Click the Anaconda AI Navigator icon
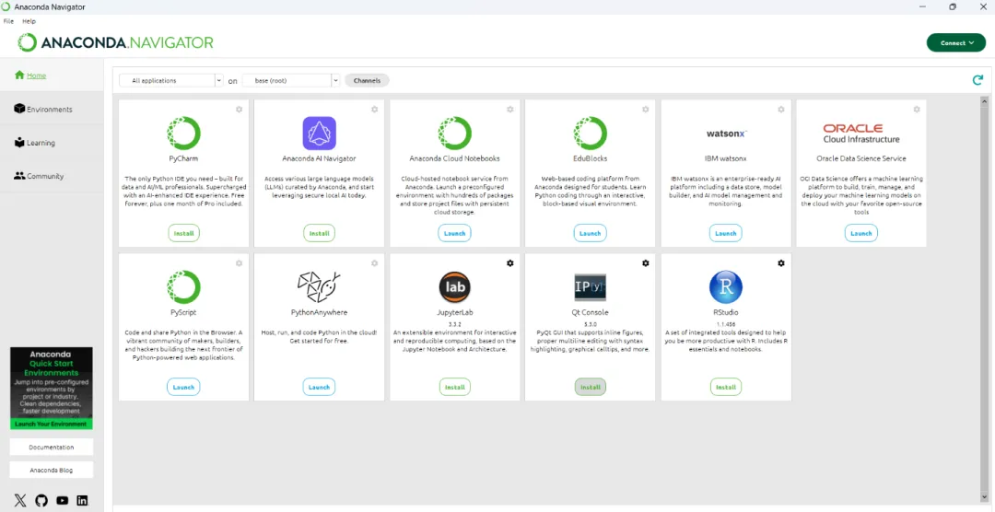Viewport: 995px width, 512px height. [319, 134]
